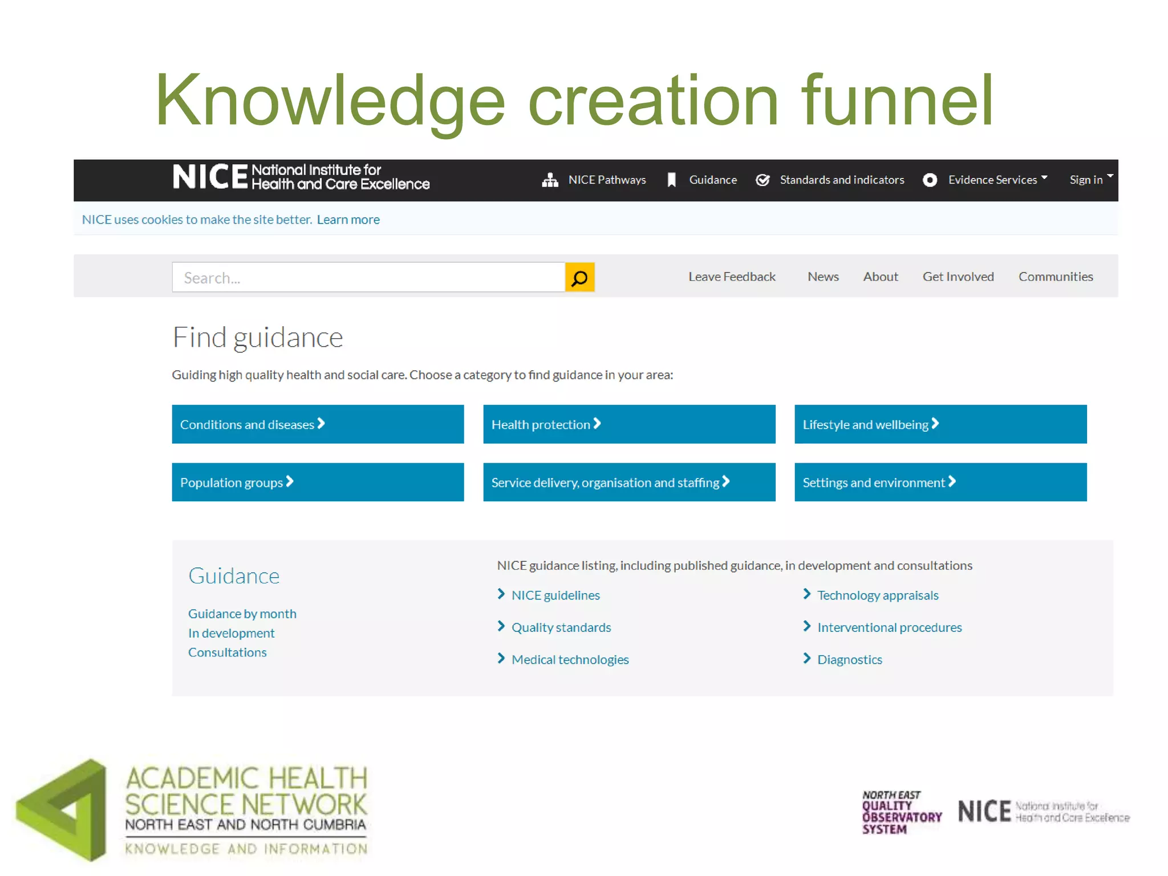Open Quality standards link
The height and width of the screenshot is (876, 1168).
(x=561, y=627)
